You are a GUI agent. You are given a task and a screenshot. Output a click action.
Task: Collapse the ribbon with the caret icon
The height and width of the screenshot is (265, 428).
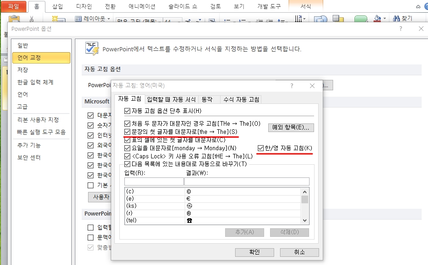418,6
